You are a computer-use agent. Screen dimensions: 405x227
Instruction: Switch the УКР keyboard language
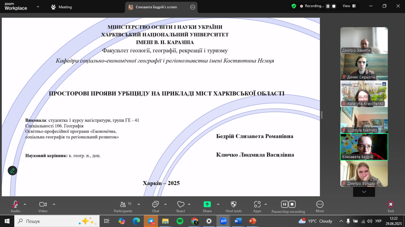pos(378,221)
